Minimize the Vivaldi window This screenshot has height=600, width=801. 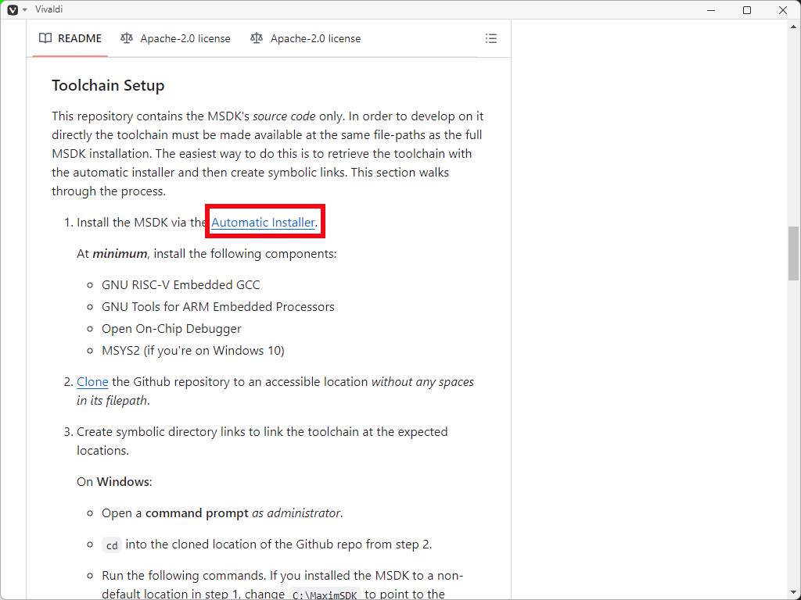click(x=710, y=9)
